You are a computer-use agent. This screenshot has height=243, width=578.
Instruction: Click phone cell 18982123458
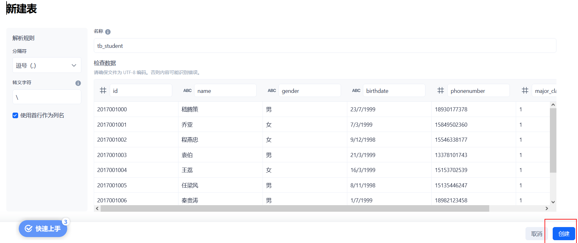[474, 200]
